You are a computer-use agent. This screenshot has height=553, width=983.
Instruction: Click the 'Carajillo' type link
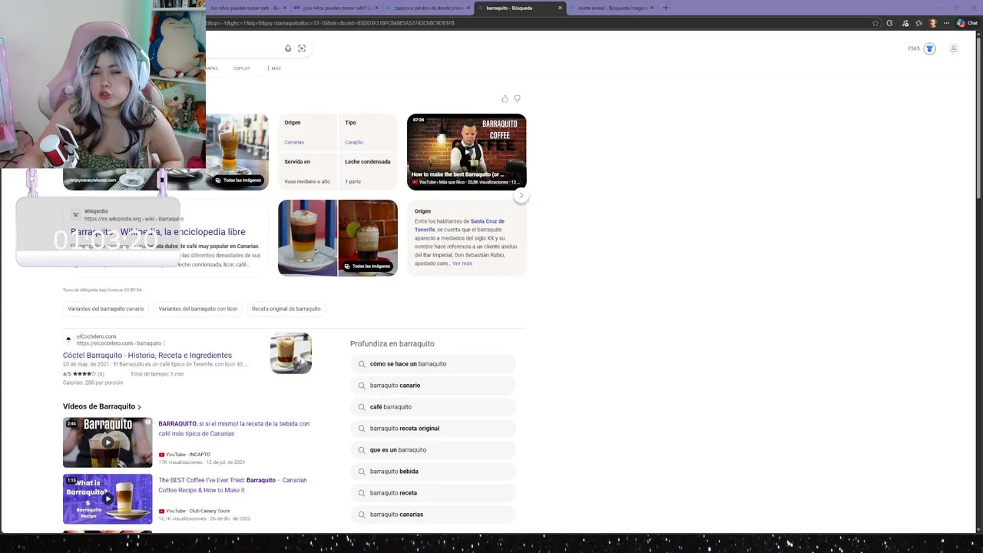click(354, 142)
